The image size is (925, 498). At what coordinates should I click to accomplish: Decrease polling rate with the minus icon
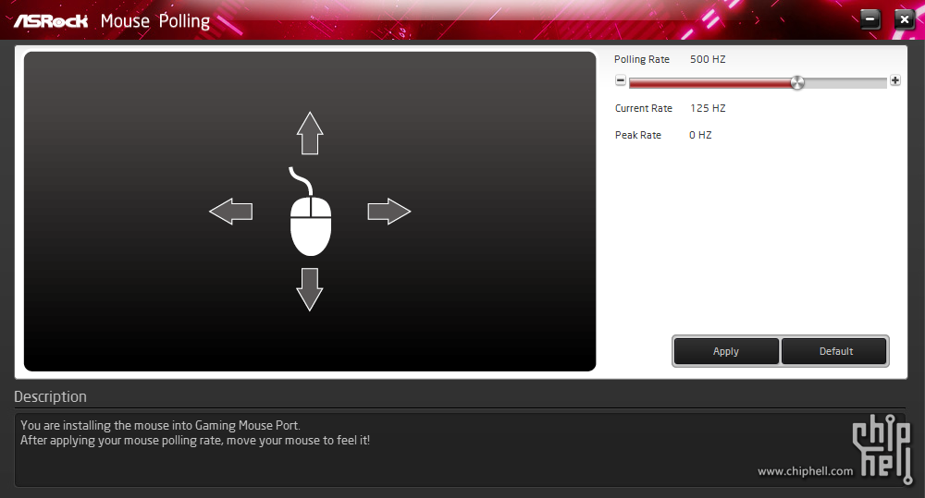coord(621,80)
